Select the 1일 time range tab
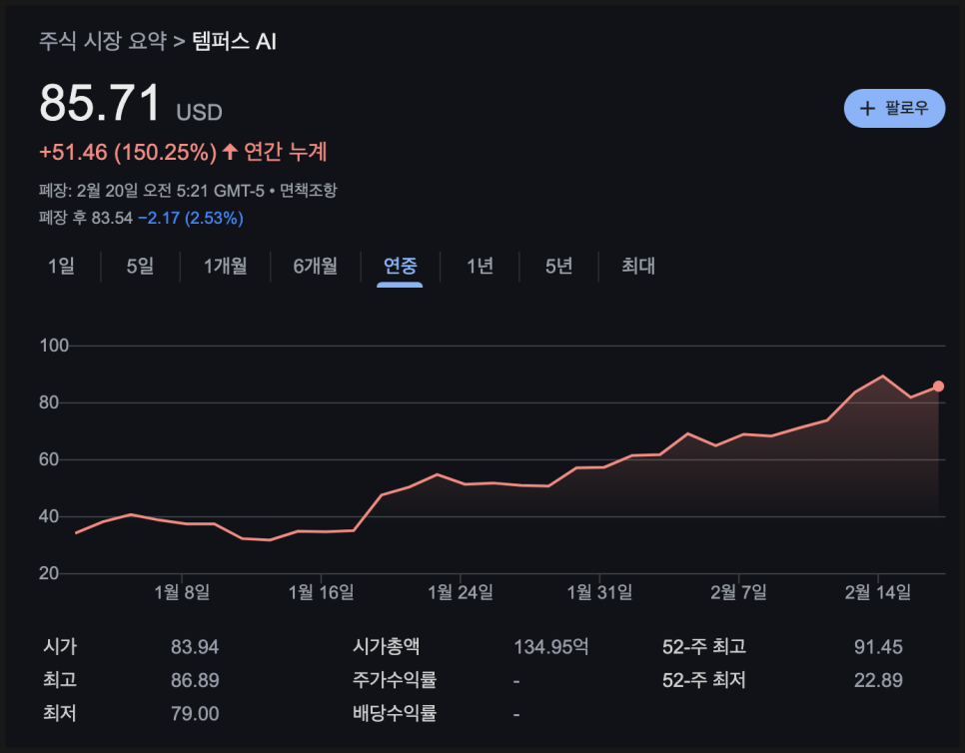Screen dimensions: 965x753 [x=62, y=267]
